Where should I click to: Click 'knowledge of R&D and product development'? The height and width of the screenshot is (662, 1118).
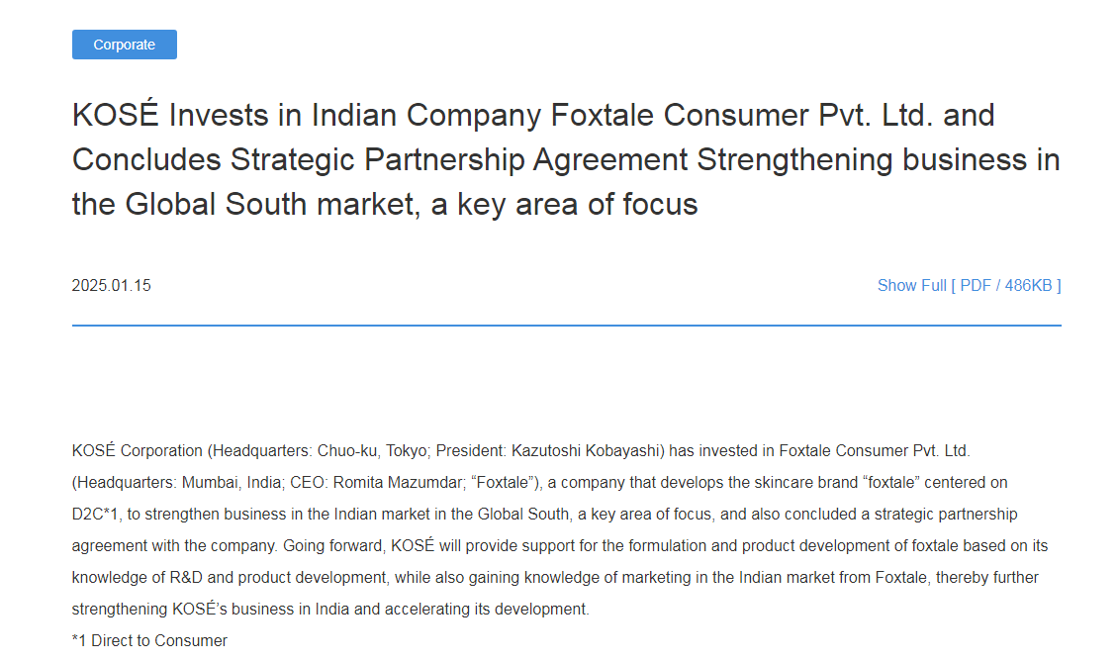click(x=229, y=577)
